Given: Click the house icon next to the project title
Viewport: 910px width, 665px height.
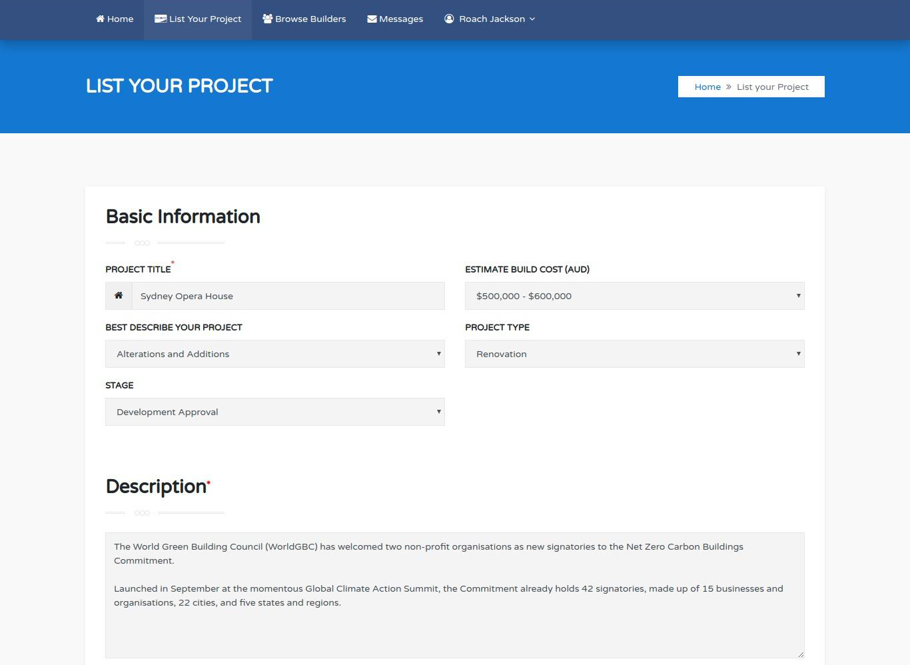Looking at the screenshot, I should click(x=118, y=295).
